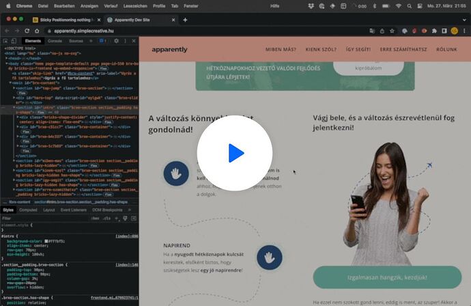
Task: Reload the page
Action: [27, 31]
